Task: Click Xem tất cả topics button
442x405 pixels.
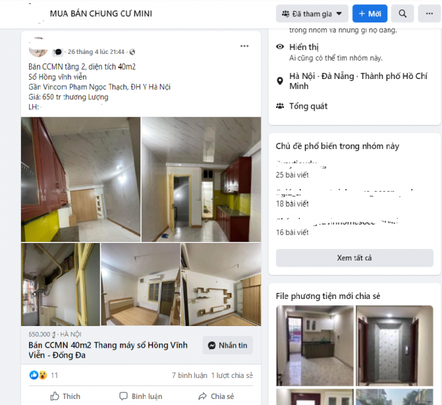Action: (354, 258)
